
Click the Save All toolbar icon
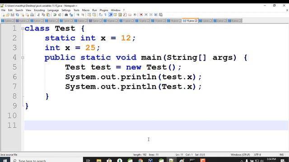[17, 15]
